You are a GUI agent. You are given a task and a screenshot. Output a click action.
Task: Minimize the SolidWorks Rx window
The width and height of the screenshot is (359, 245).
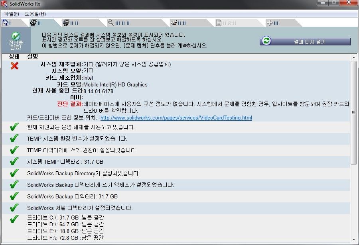tap(323, 3)
